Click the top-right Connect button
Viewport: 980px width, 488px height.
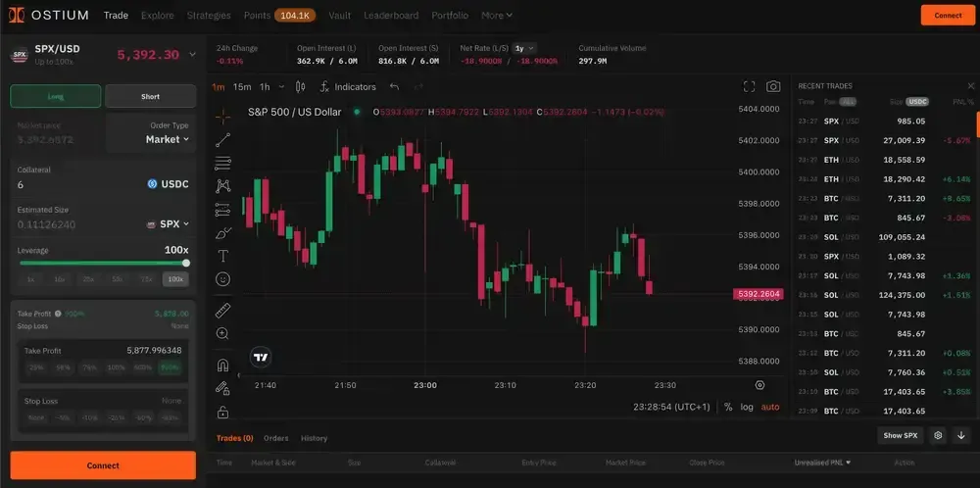coord(948,15)
